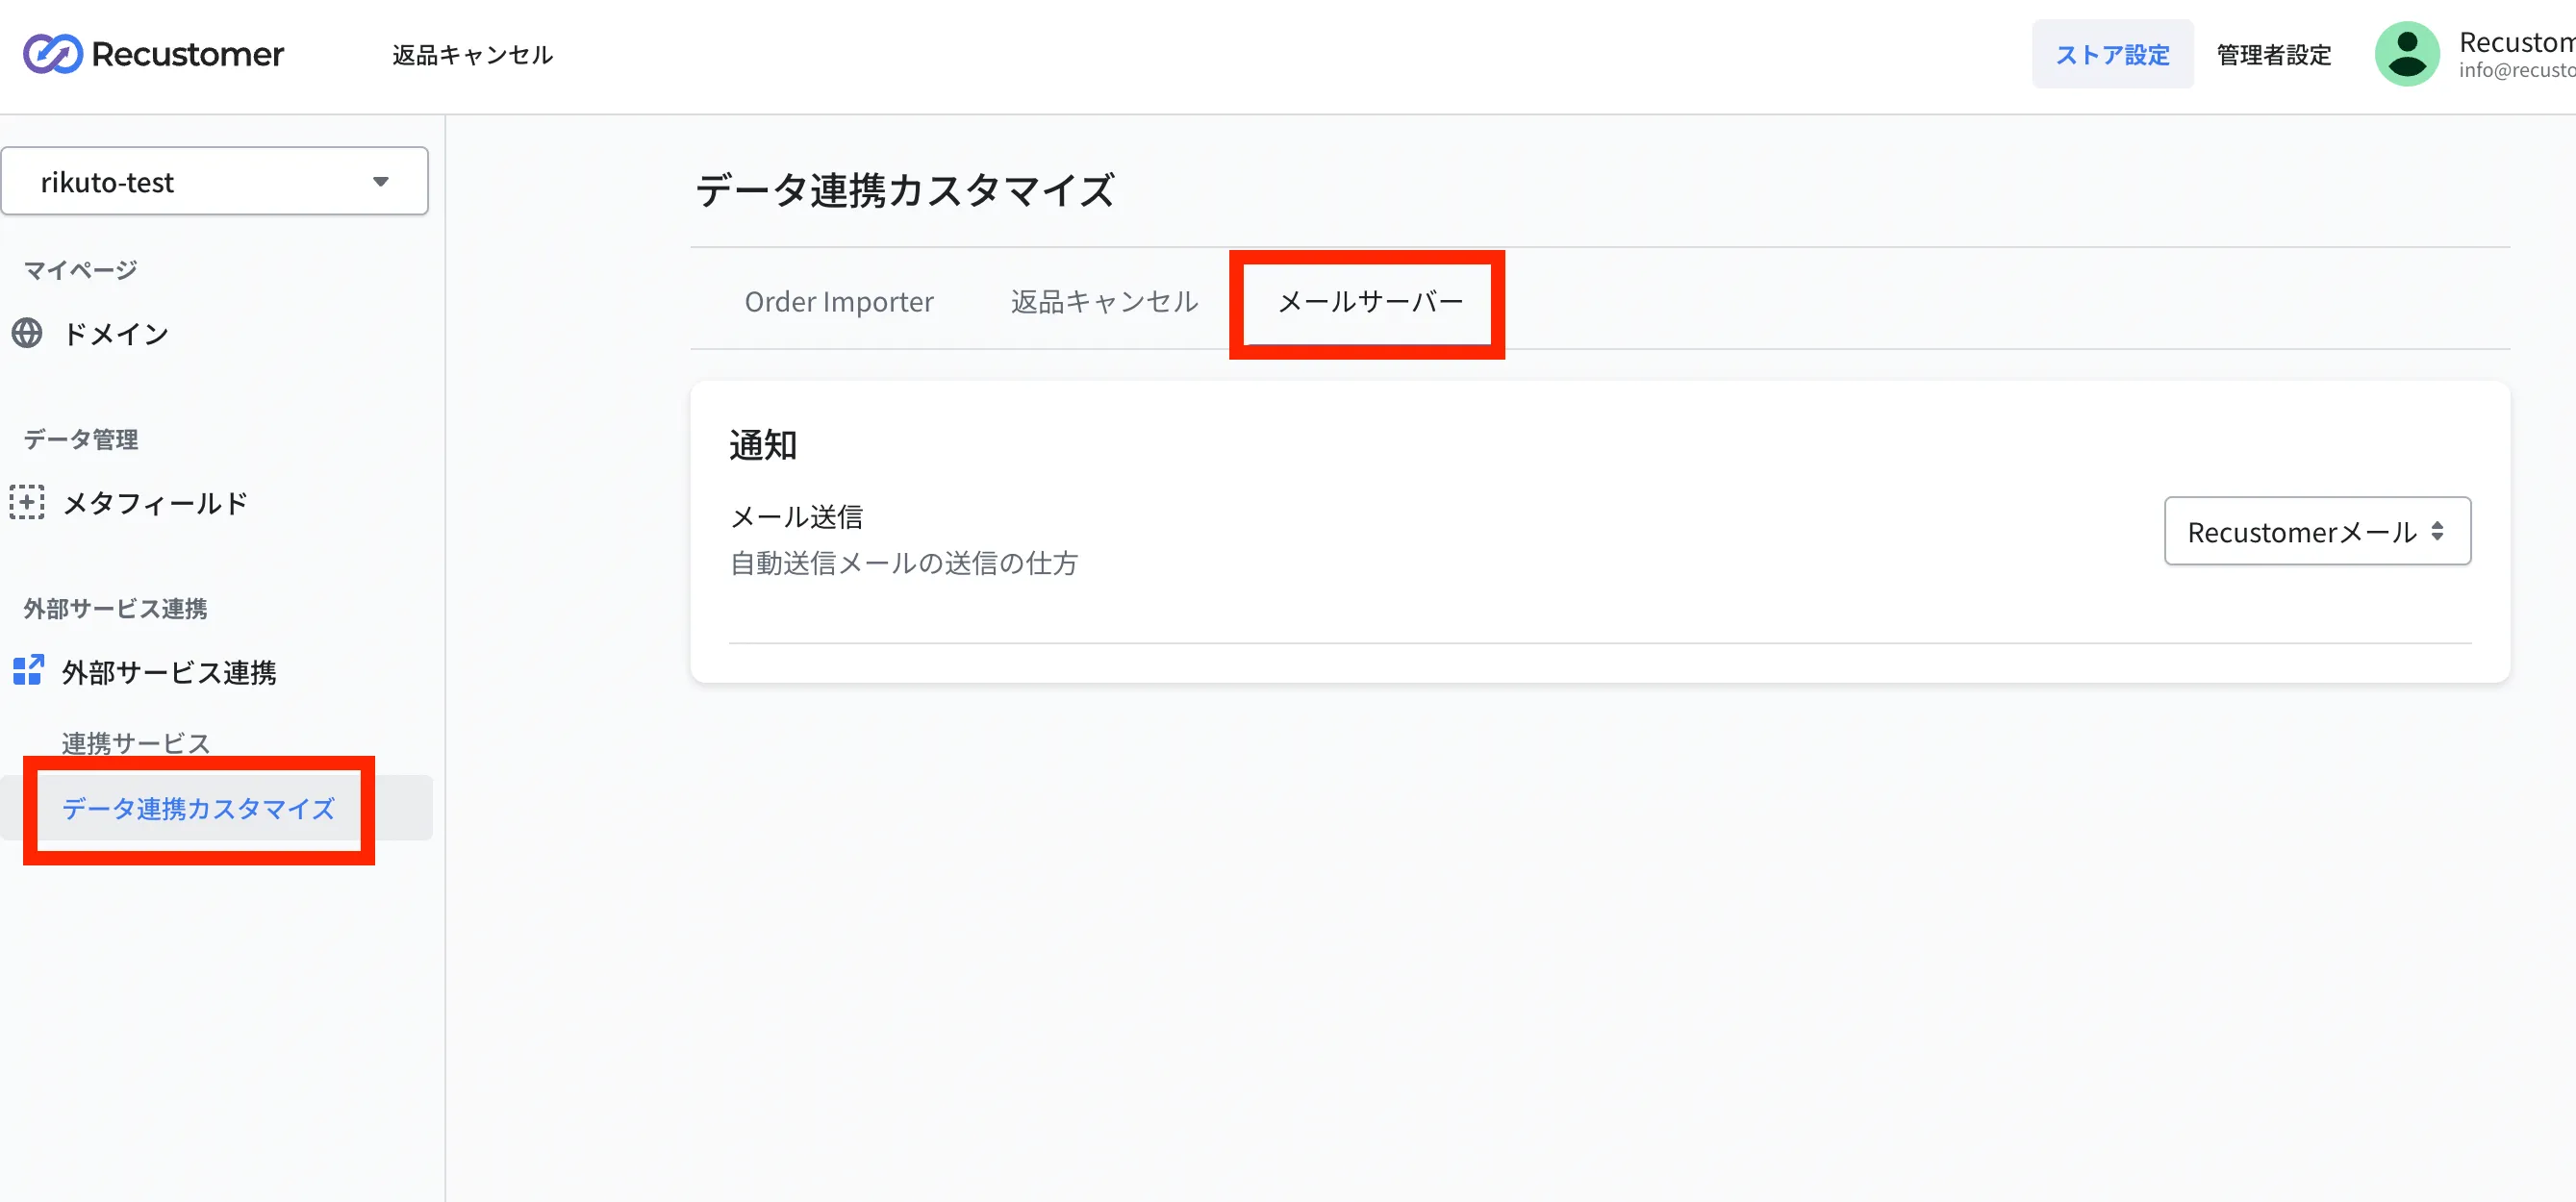This screenshot has height=1202, width=2576.
Task: Click the データ連携カスタマイズ page title
Action: pos(905,189)
